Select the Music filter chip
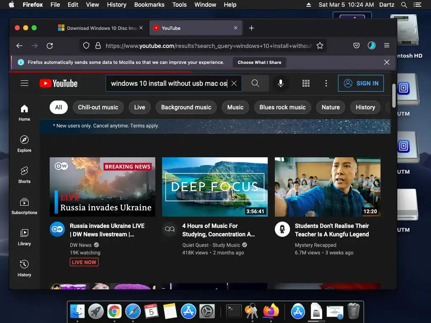The width and height of the screenshot is (431, 323). 235,107
